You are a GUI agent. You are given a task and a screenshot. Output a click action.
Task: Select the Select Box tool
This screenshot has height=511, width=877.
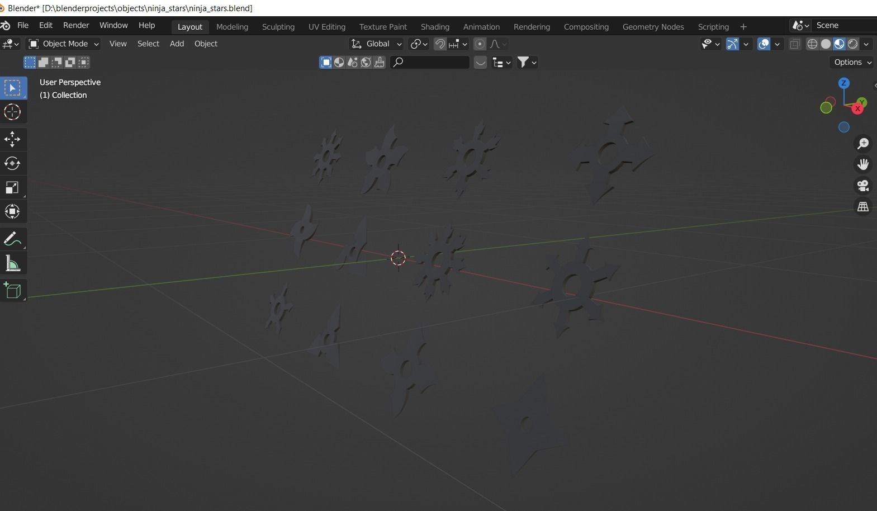pos(12,88)
